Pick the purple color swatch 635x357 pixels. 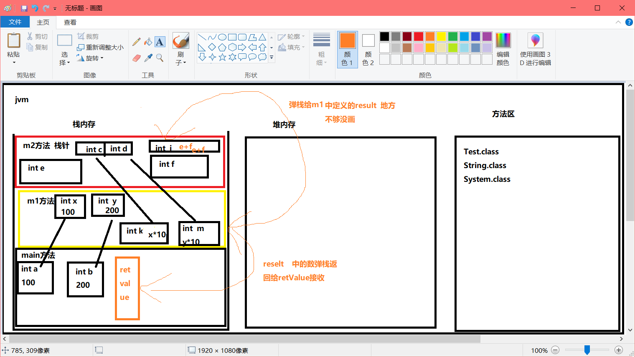pyautogui.click(x=487, y=37)
